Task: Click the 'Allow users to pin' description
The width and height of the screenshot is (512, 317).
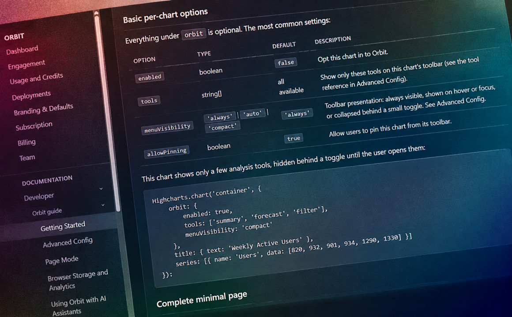Action: (x=390, y=128)
